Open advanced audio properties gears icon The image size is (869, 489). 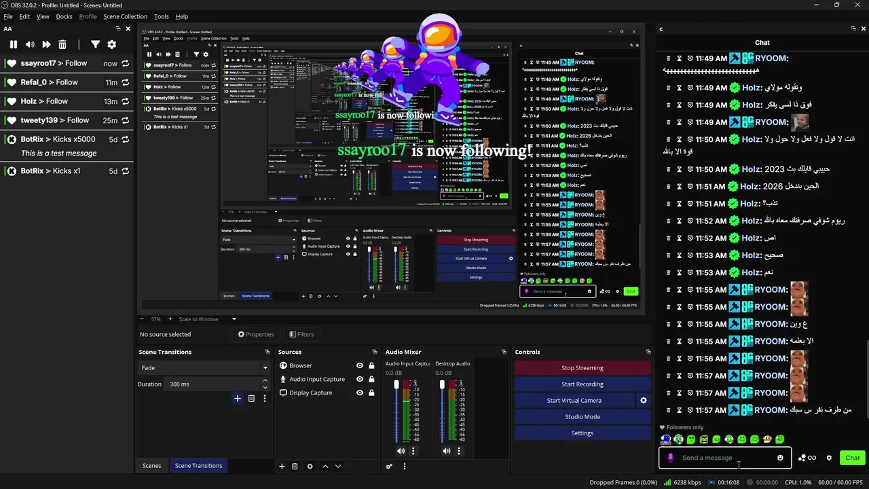point(389,467)
